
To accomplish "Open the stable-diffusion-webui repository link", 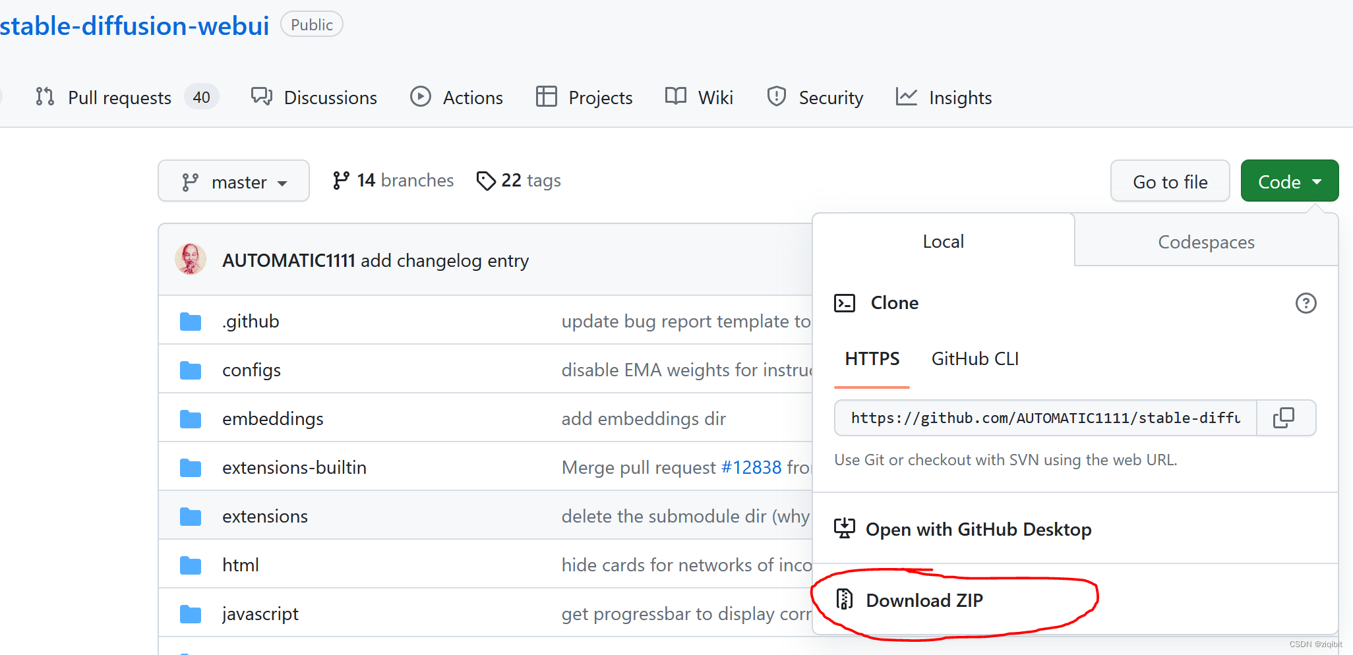I will tap(135, 26).
